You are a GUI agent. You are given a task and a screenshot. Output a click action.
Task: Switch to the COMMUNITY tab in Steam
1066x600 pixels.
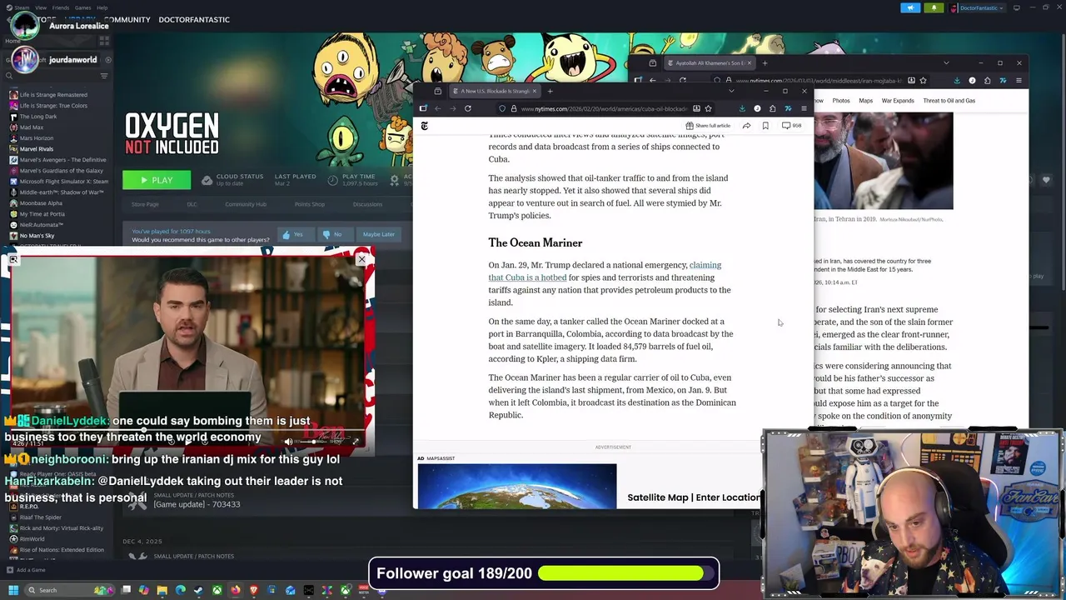127,19
